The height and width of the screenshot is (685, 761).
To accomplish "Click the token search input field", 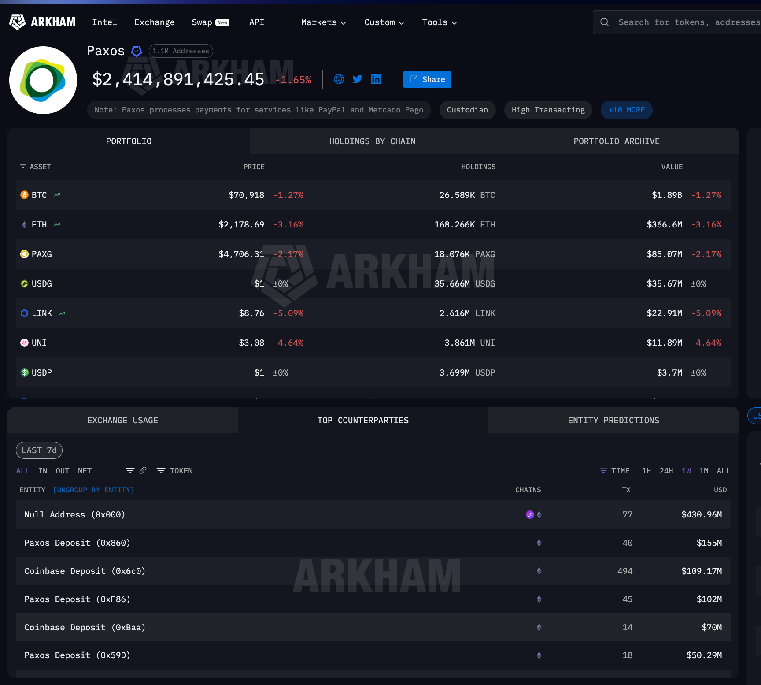I will [x=687, y=22].
